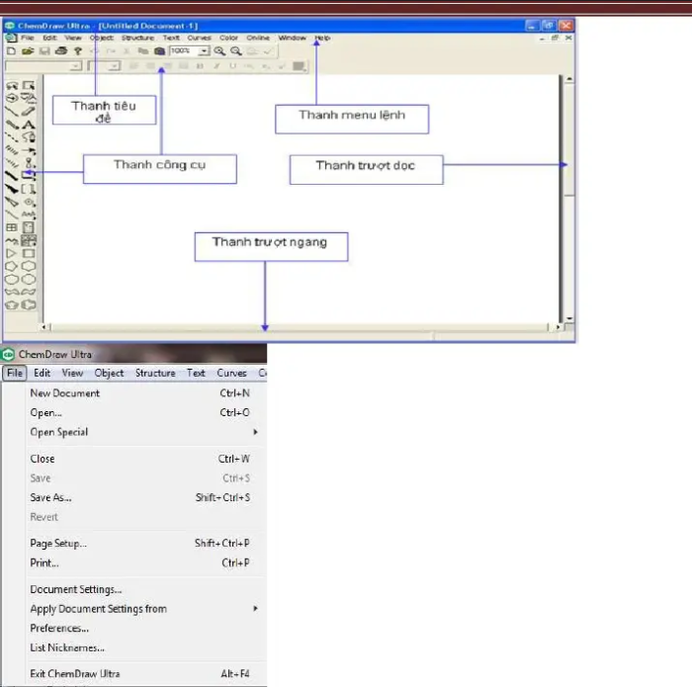Select the Arrow tool
Image resolution: width=692 pixels, height=687 pixels.
tap(29, 150)
